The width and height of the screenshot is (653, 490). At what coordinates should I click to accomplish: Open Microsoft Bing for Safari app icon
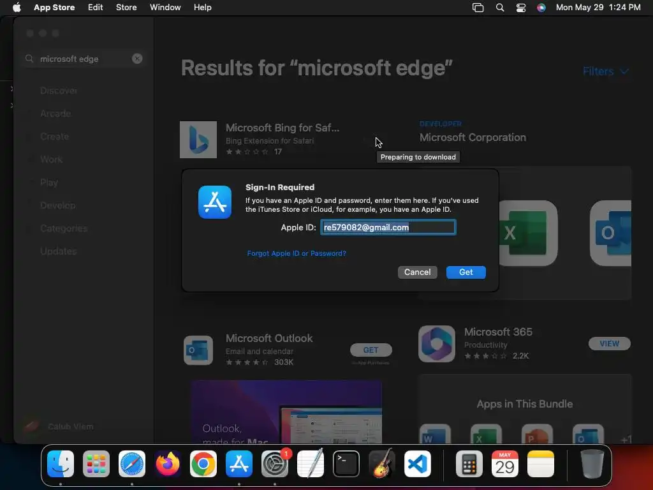[198, 140]
